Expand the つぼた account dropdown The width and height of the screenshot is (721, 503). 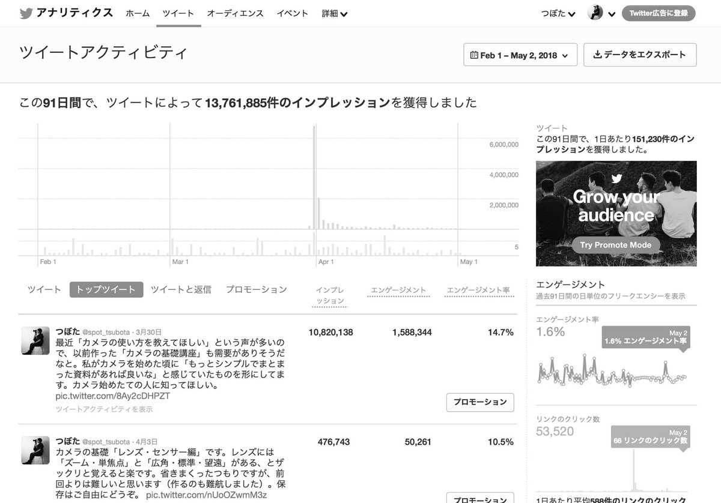tap(558, 13)
